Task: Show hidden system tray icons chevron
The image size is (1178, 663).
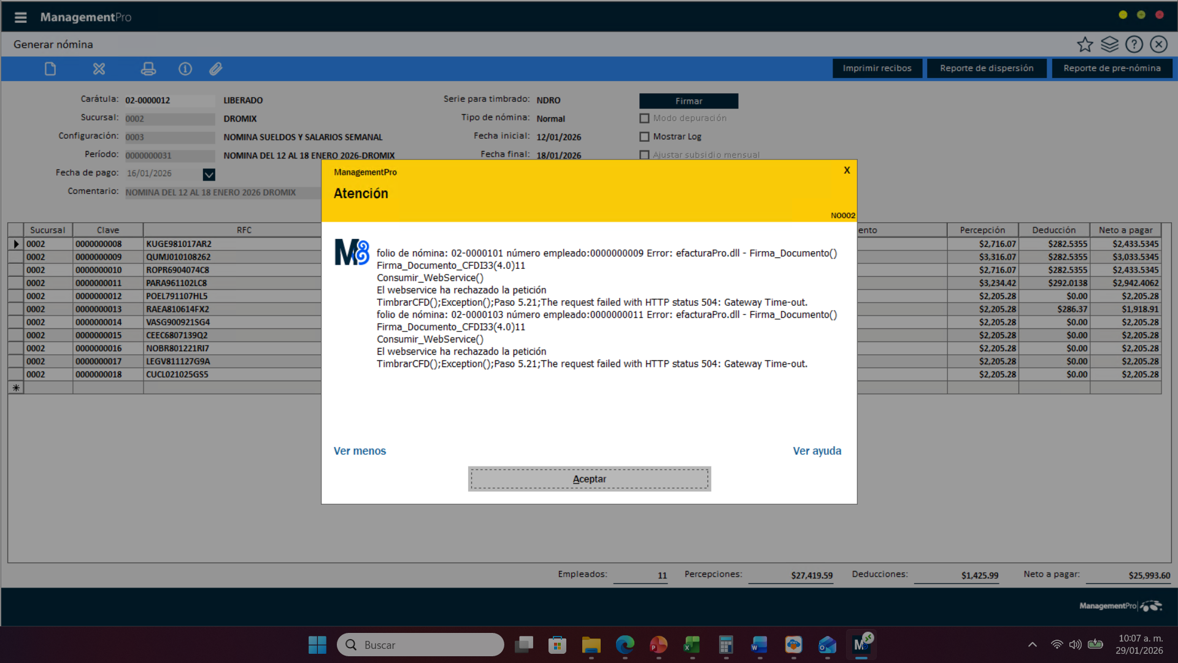Action: pyautogui.click(x=1032, y=645)
